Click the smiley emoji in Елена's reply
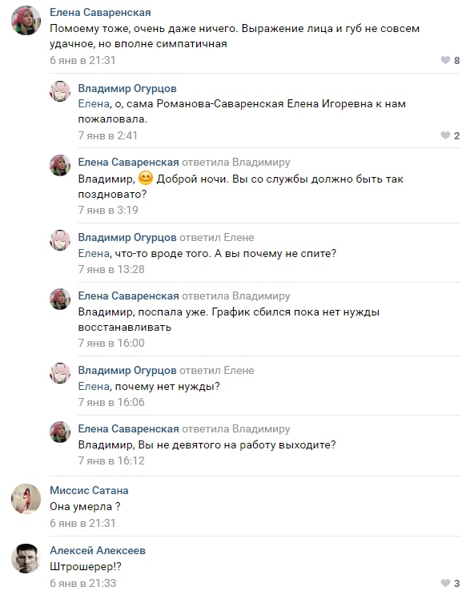Image resolution: width=466 pixels, height=595 pixels. coord(146,178)
